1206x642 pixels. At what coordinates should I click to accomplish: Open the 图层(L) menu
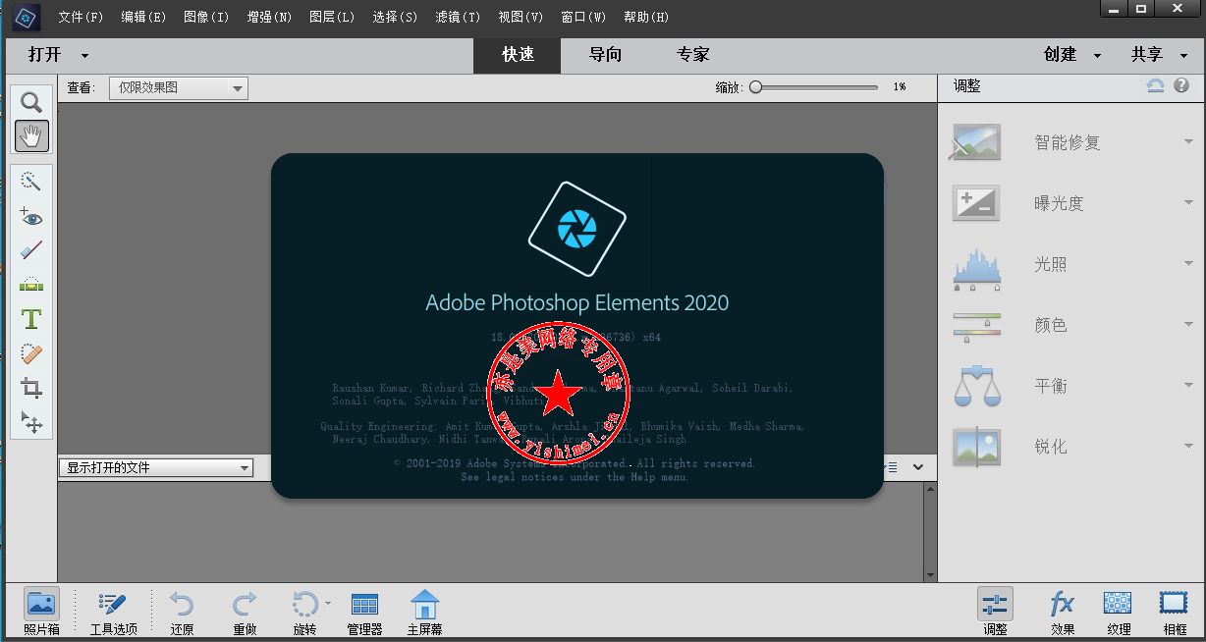[x=332, y=18]
